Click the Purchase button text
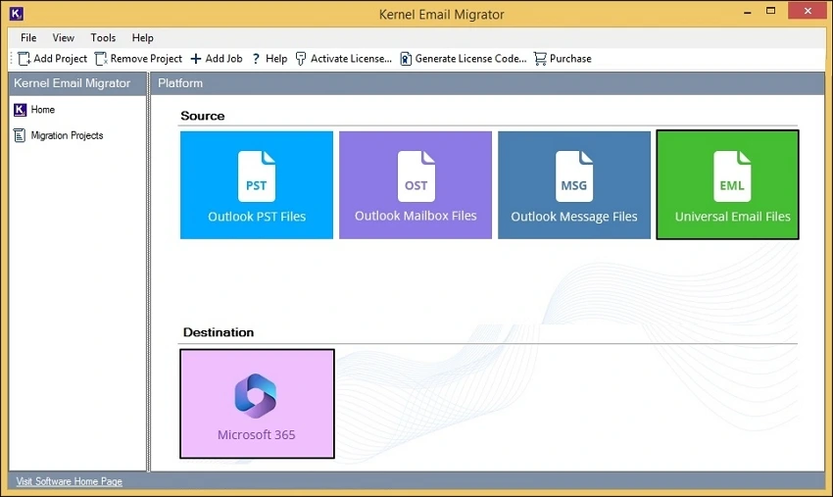Screen dimensions: 833x497 tap(570, 59)
